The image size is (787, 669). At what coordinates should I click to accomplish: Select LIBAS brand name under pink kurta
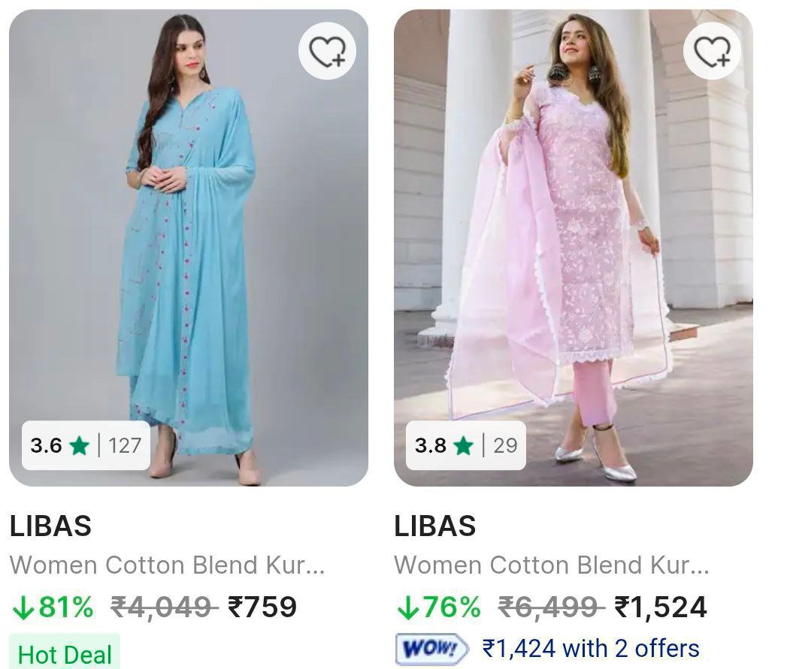[x=435, y=526]
